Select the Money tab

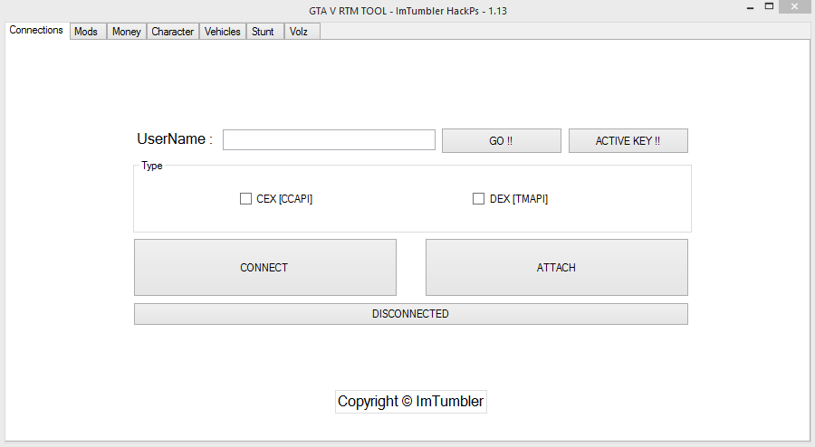(x=126, y=32)
